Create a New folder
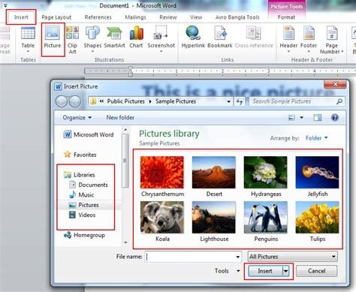356x292 pixels. [120, 117]
